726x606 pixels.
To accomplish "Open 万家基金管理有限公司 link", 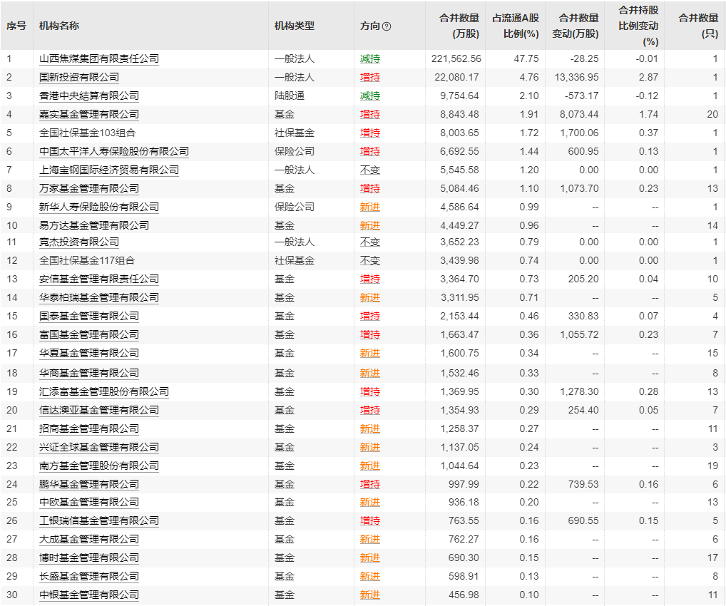I will (x=89, y=188).
